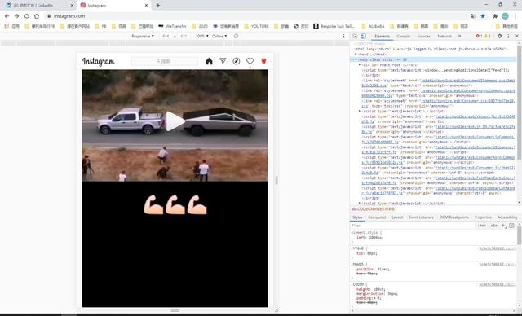Screen dimensions: 522x316
Task: Toggle the :hov element state button
Action: 482,226
